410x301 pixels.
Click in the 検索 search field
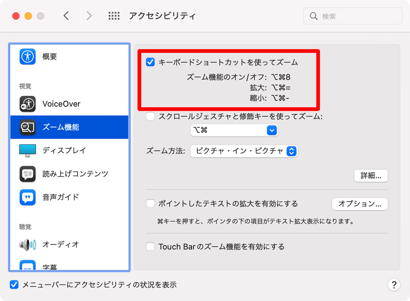pyautogui.click(x=353, y=16)
